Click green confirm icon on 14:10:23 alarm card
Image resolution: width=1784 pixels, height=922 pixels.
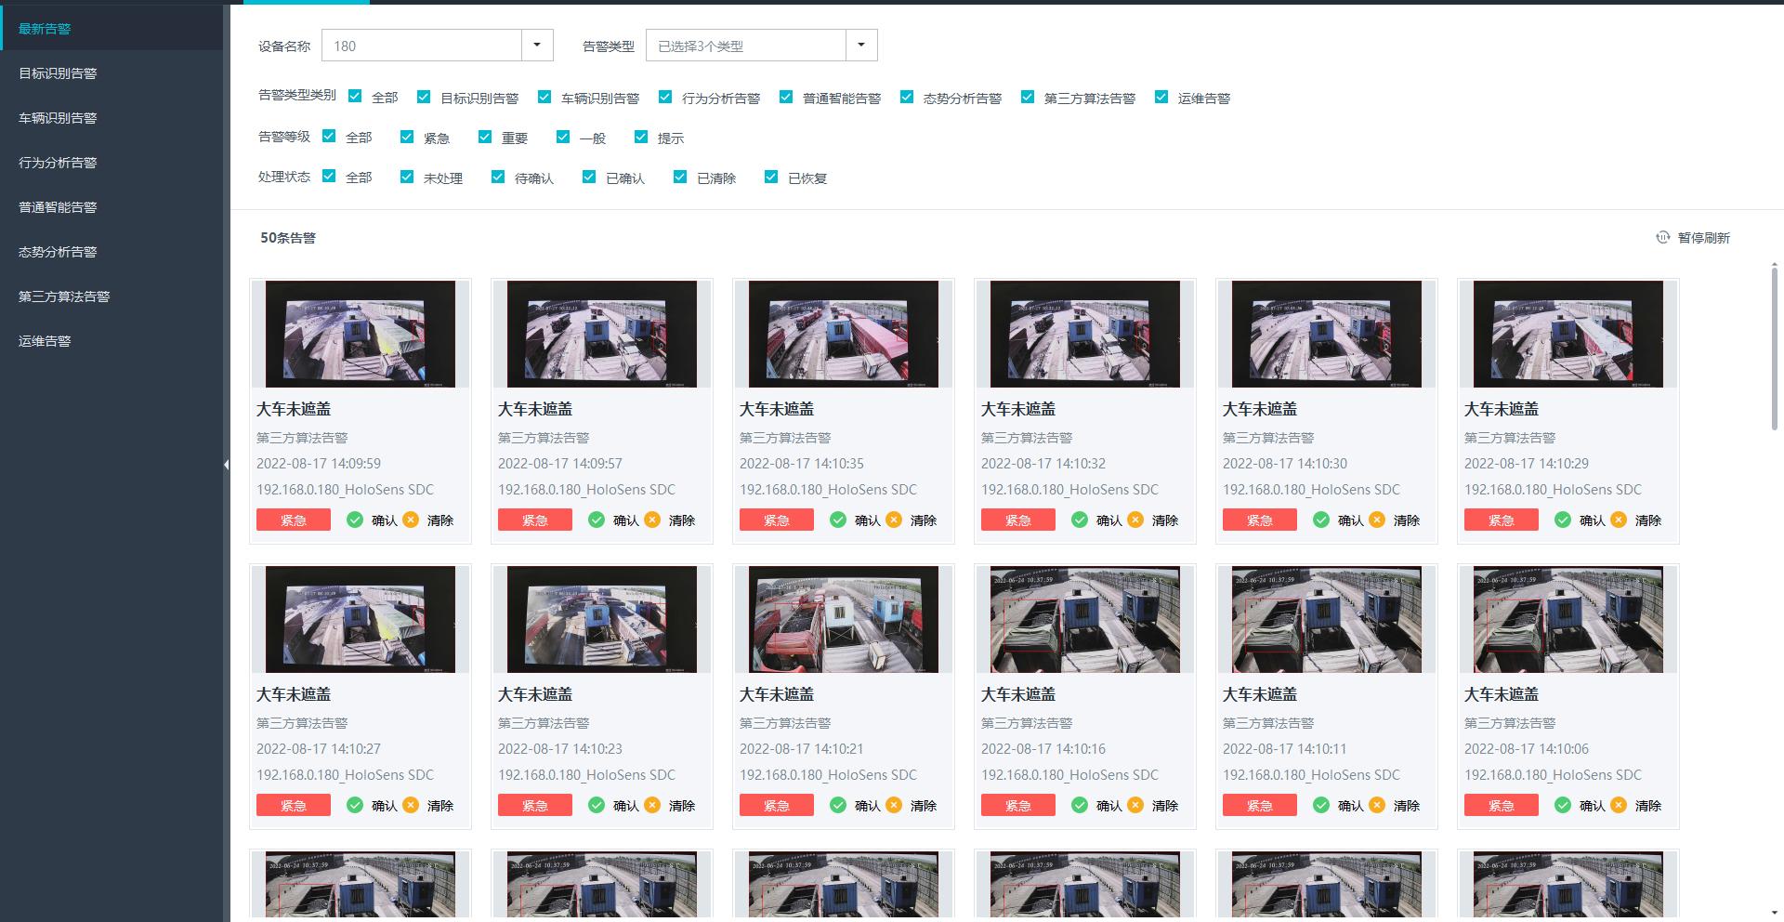tap(597, 805)
